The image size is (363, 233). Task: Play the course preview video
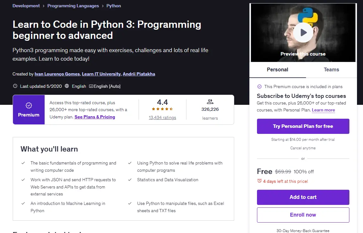pyautogui.click(x=303, y=33)
